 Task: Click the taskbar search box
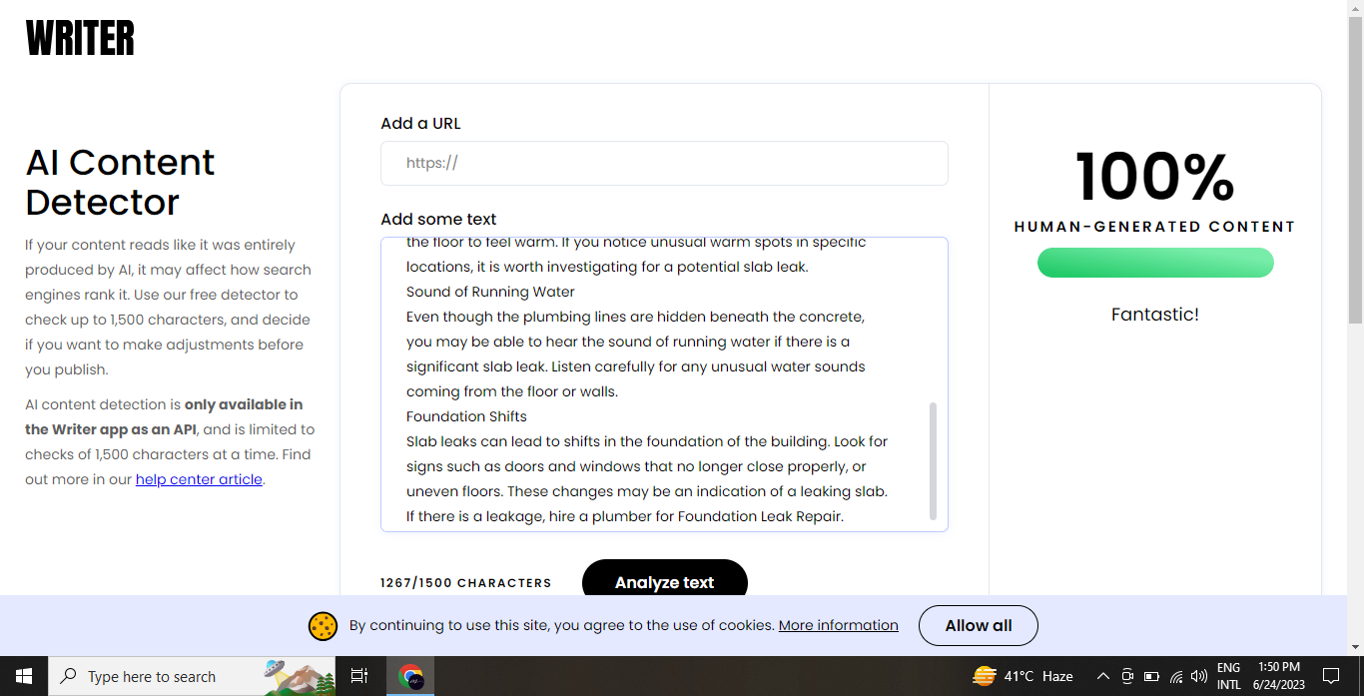(x=194, y=676)
